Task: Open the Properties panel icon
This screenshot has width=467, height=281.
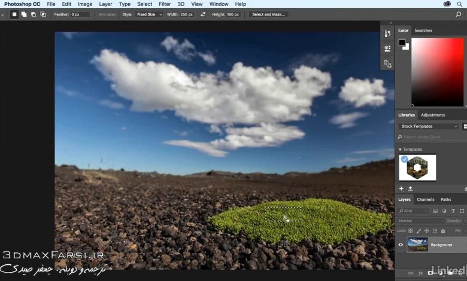Action: click(x=387, y=48)
